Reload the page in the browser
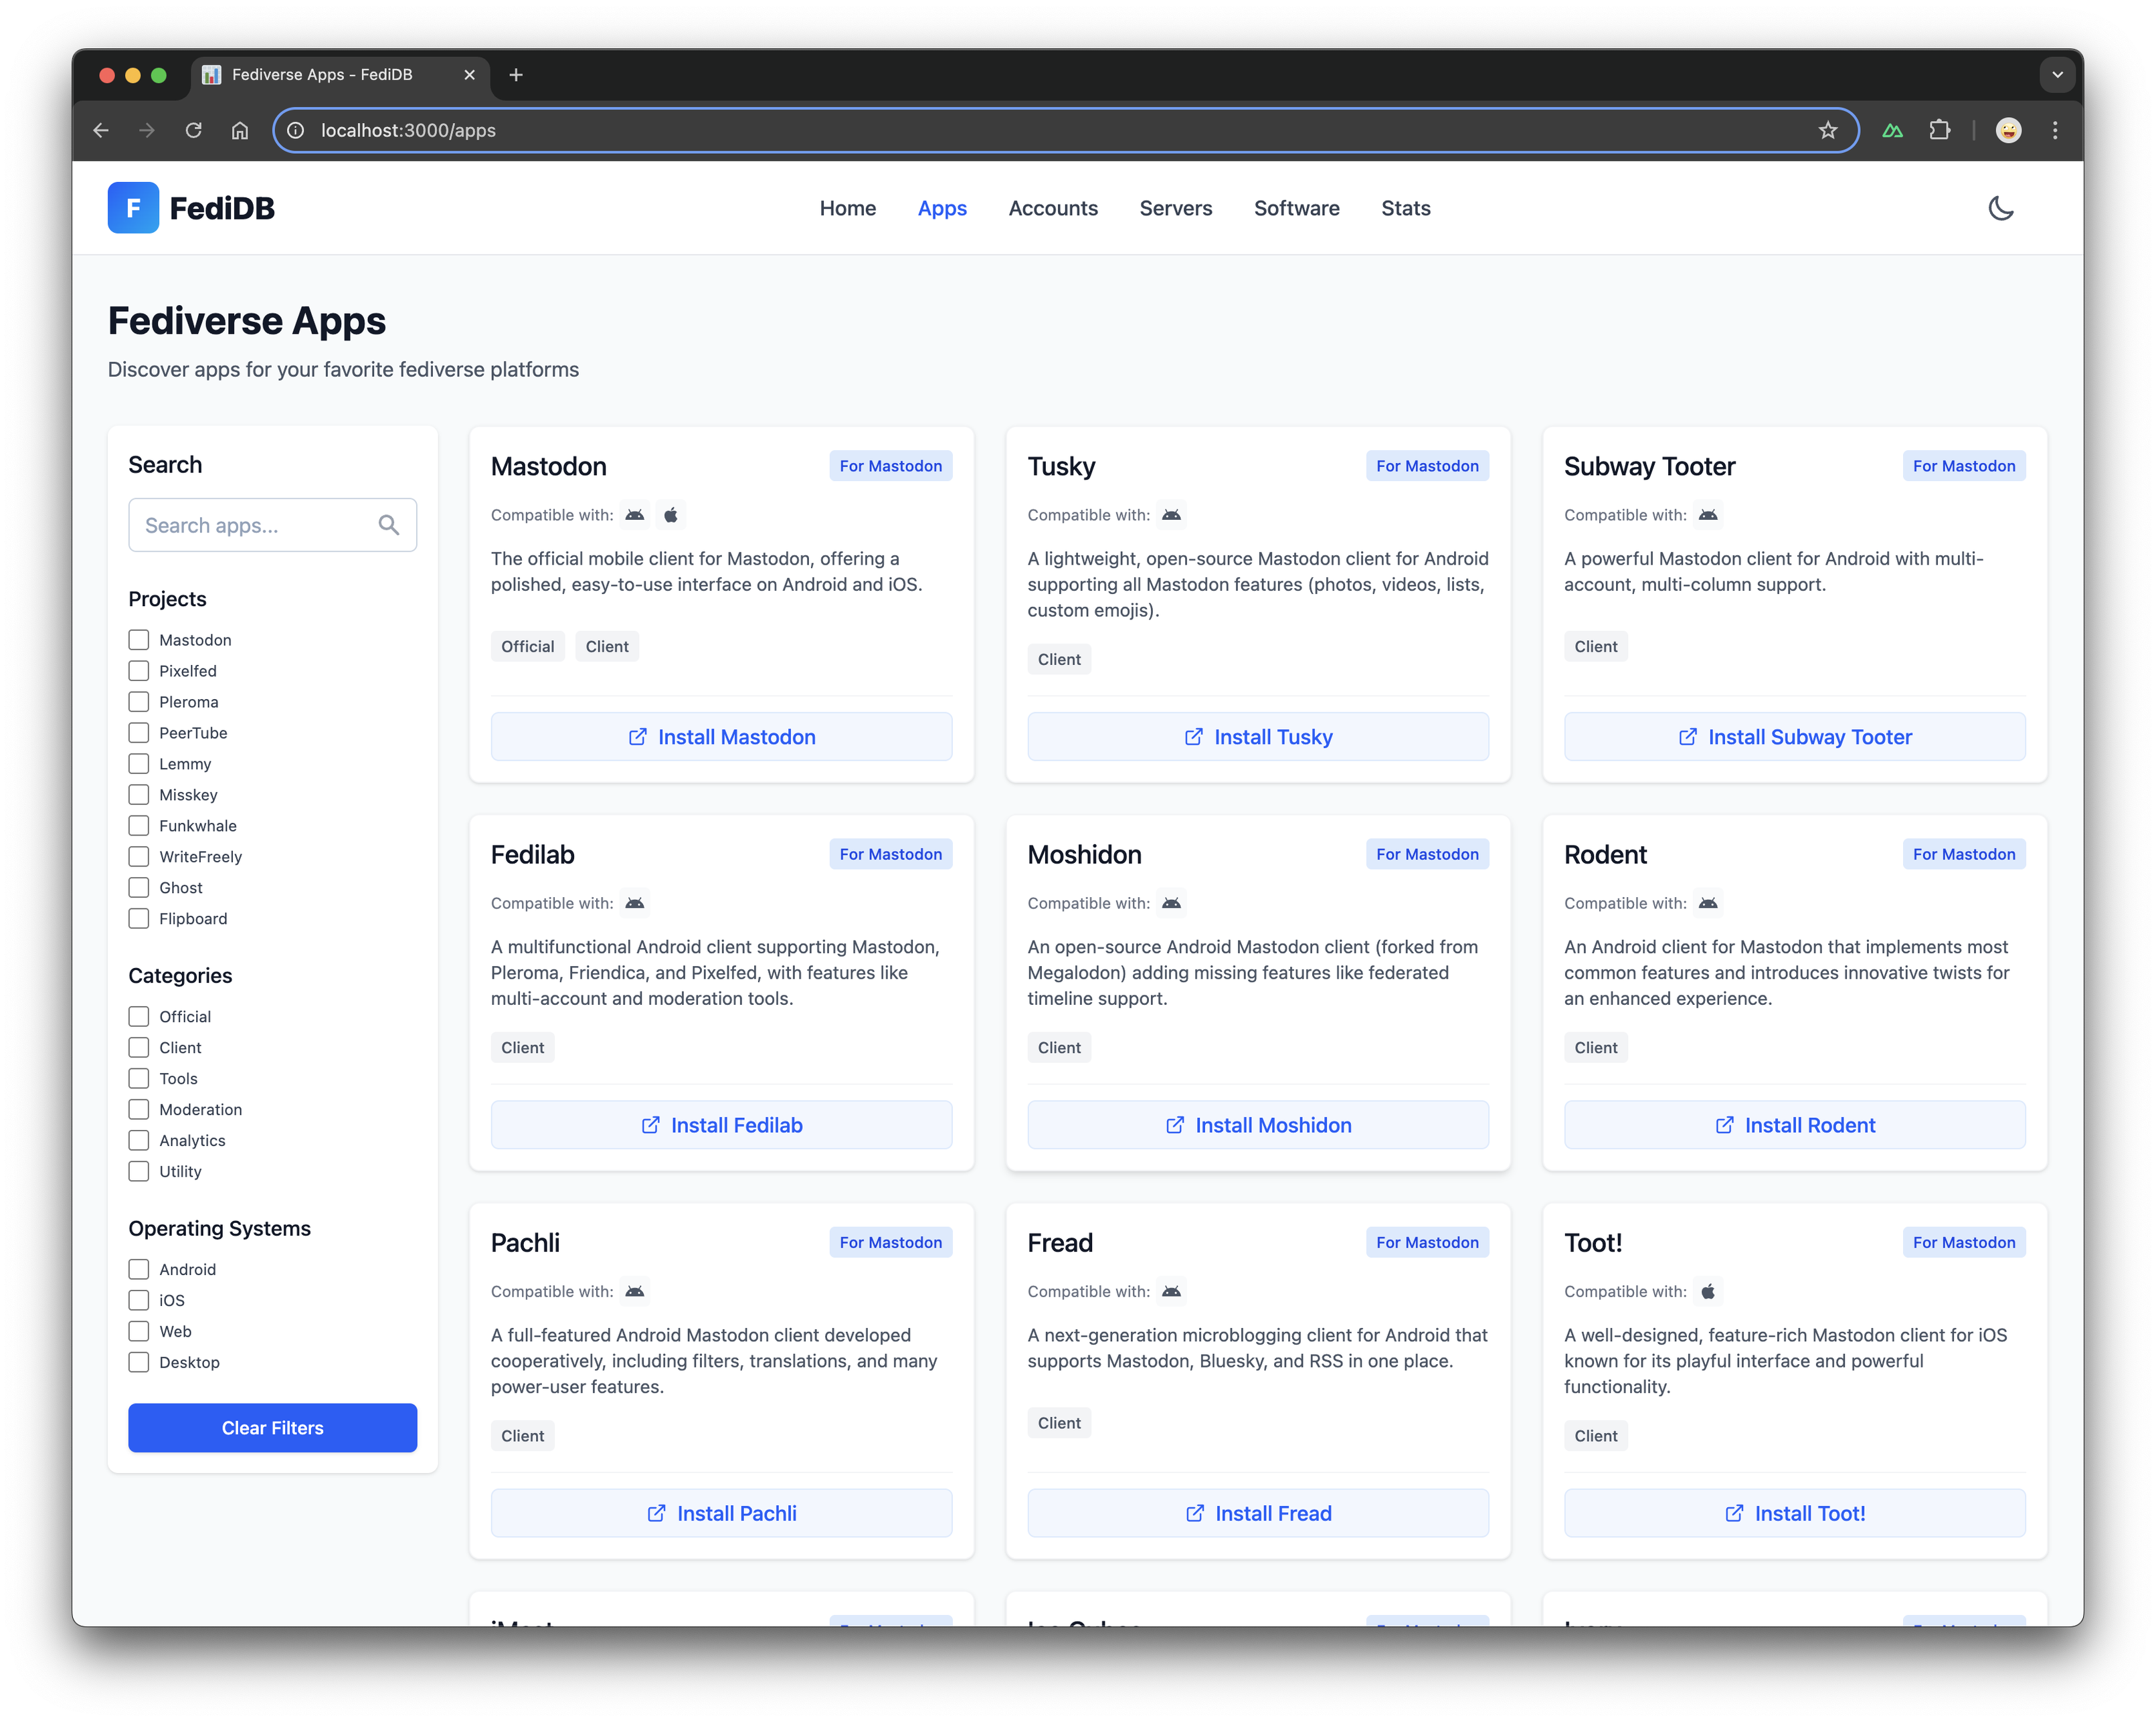This screenshot has height=1722, width=2156. 193,130
